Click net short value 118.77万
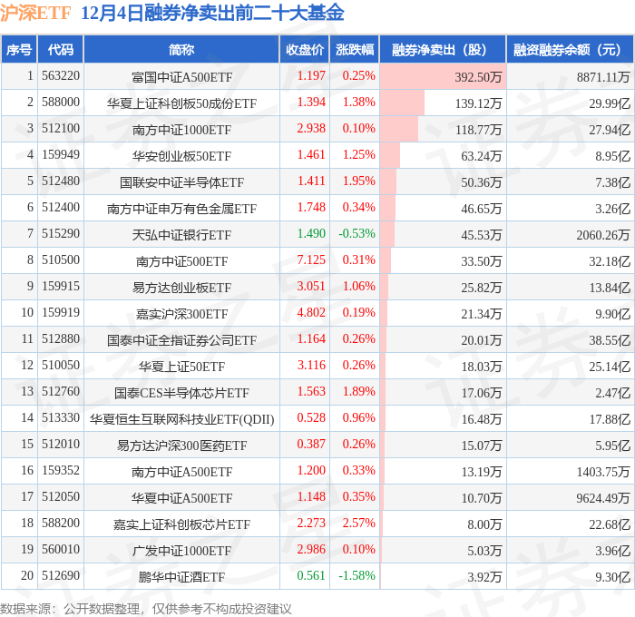Image resolution: width=635 pixels, height=617 pixels. [x=478, y=130]
